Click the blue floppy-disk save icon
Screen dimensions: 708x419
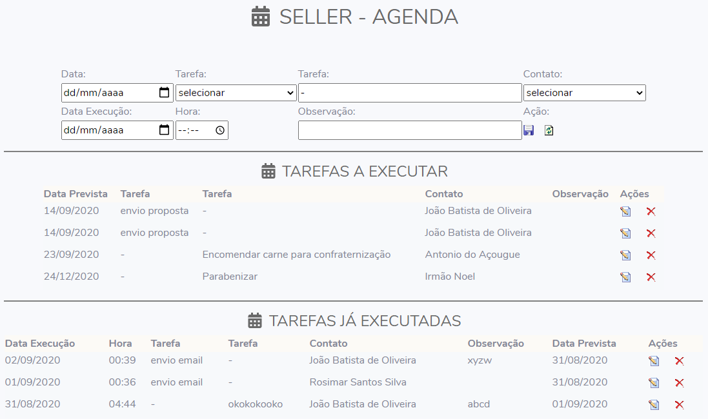coord(529,130)
